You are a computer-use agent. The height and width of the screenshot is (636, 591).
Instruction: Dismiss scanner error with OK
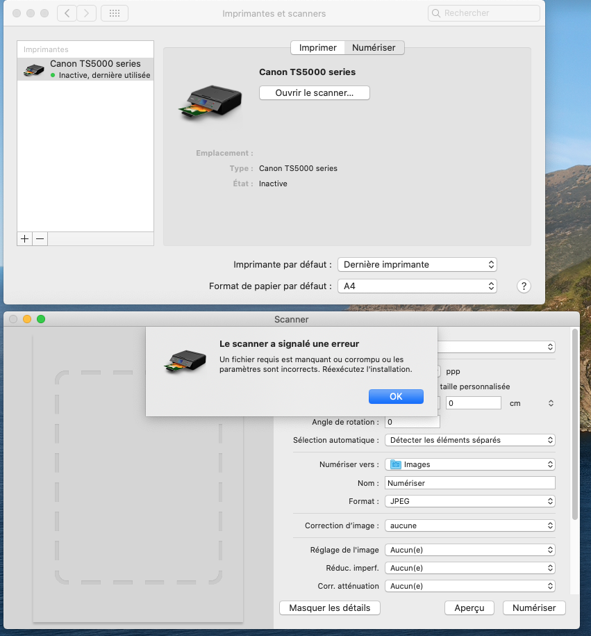tap(396, 396)
